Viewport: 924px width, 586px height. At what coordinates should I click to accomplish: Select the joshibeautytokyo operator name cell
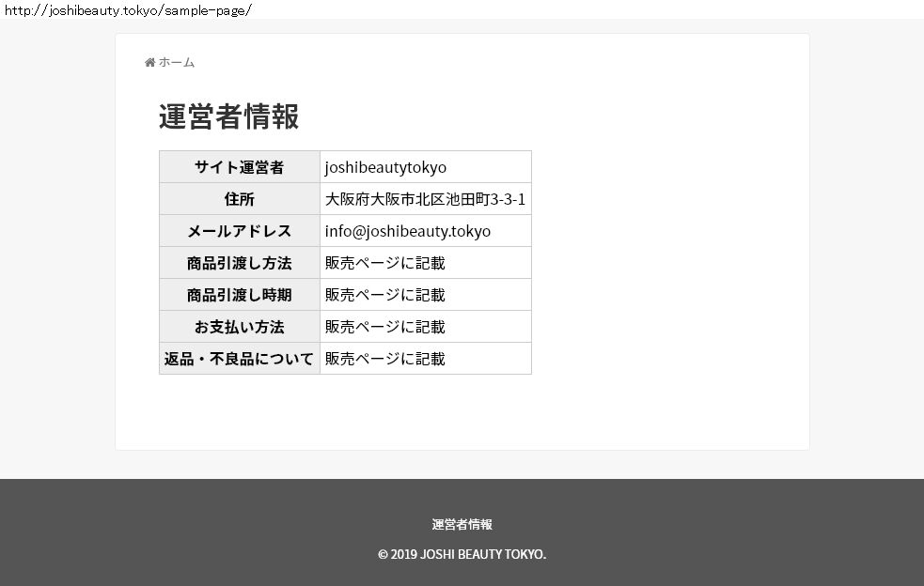pos(385,167)
